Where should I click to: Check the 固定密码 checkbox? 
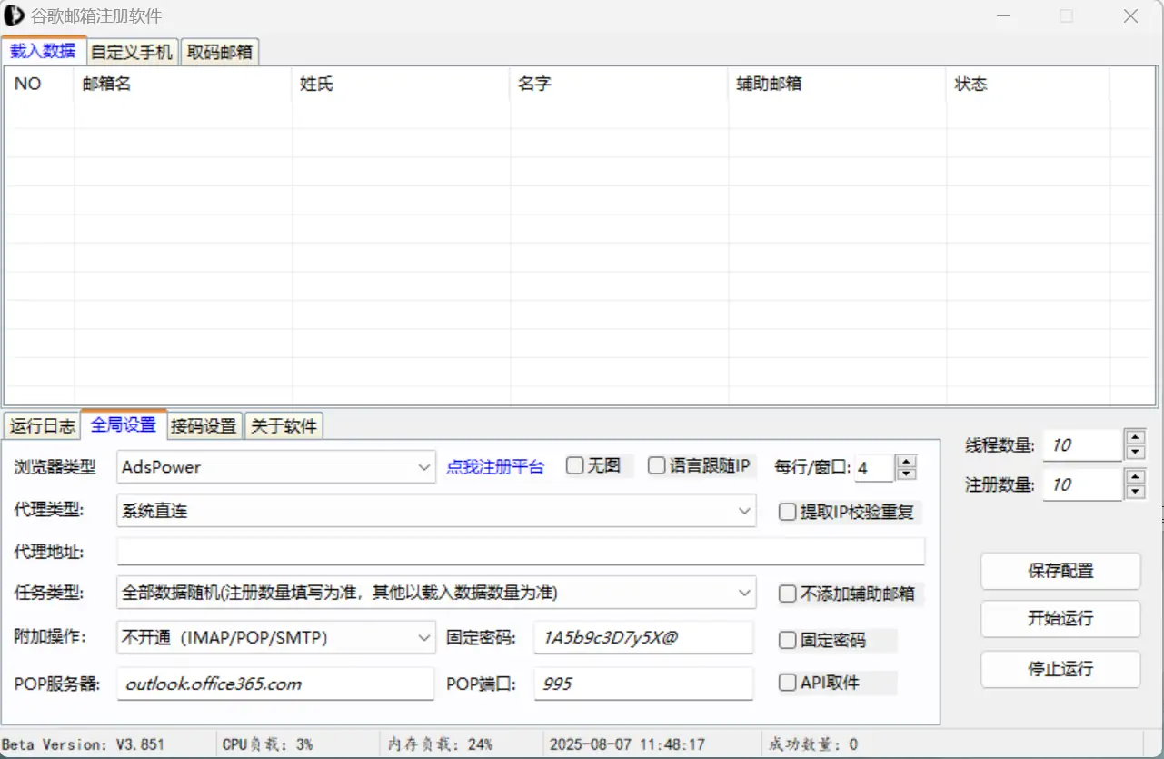(788, 641)
